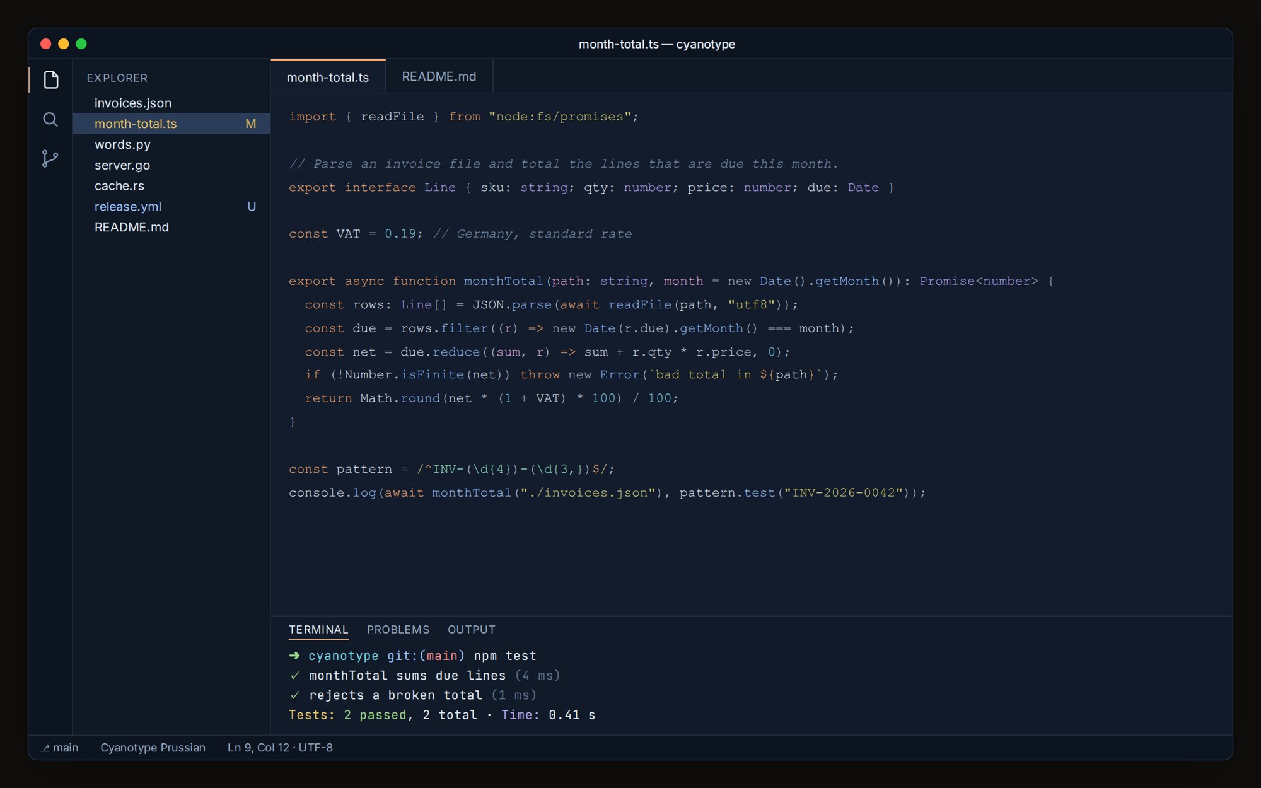Click the yellow minimize window button
The image size is (1261, 788).
click(64, 44)
